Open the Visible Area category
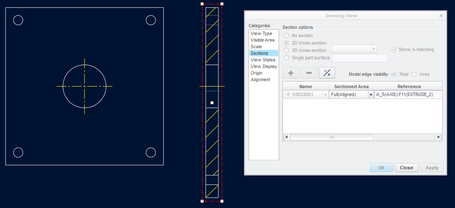This screenshot has width=455, height=208. [x=263, y=40]
